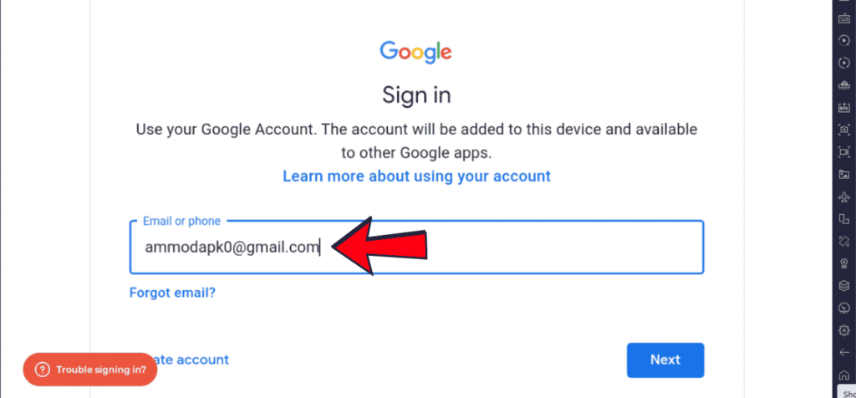The width and height of the screenshot is (856, 398).
Task: Start screen recording from the sidebar icon
Action: pyautogui.click(x=844, y=152)
